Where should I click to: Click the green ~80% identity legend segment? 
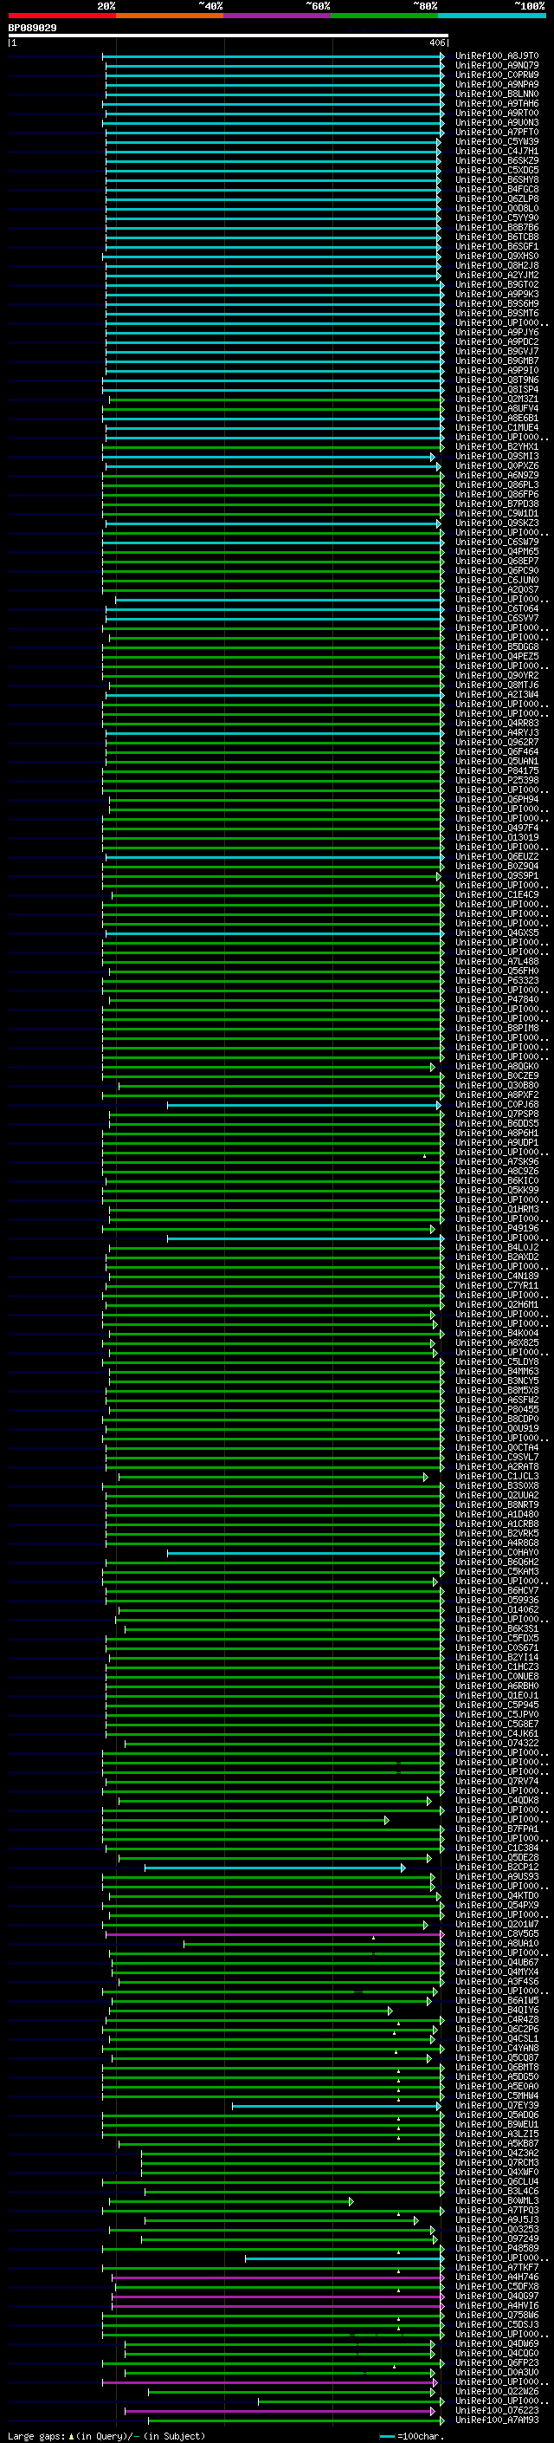coord(384,16)
